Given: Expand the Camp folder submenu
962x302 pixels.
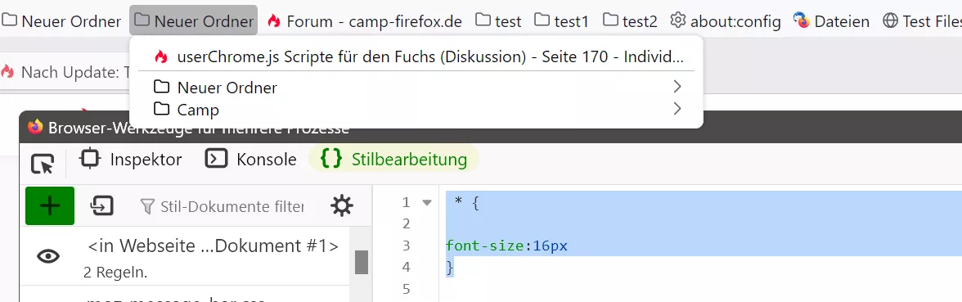Looking at the screenshot, I should (417, 110).
